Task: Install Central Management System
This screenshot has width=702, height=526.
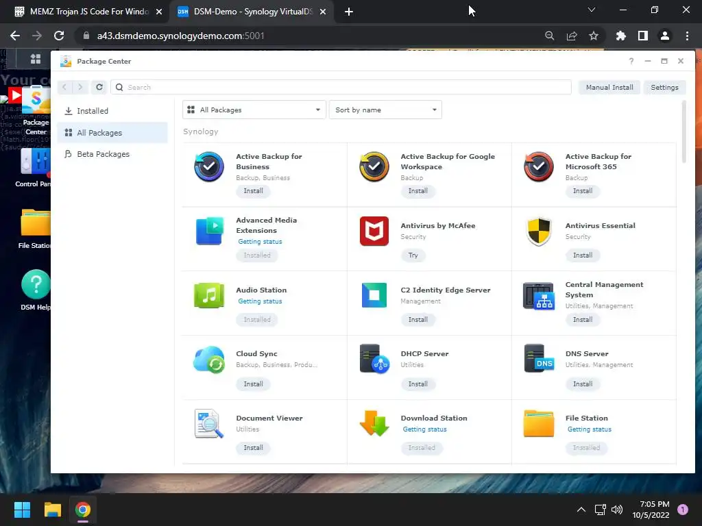Action: pos(583,320)
